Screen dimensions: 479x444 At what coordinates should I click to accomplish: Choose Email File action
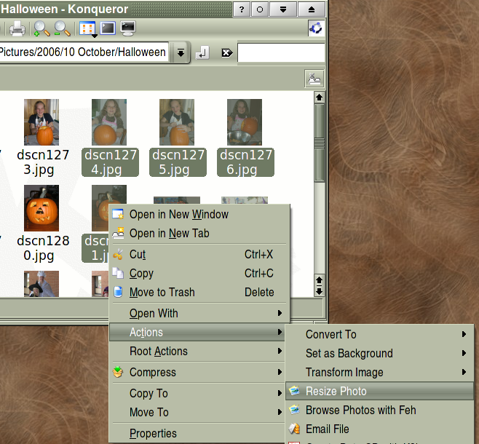(380, 429)
